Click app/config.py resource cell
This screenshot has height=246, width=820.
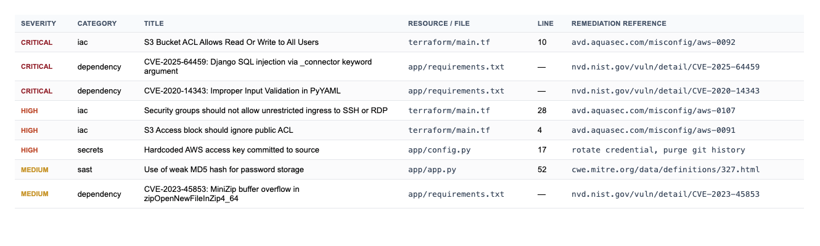pyautogui.click(x=438, y=150)
